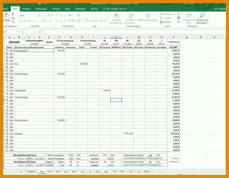Image resolution: width=229 pixels, height=178 pixels.
Task: Open the Einfügen ribbon tab
Action: pyautogui.click(x=26, y=9)
